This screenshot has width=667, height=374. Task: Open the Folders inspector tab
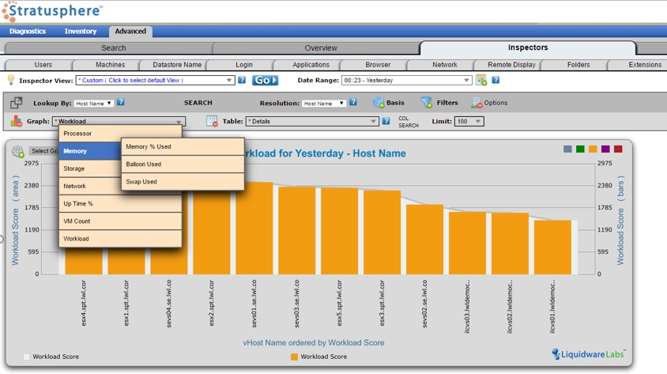(578, 65)
